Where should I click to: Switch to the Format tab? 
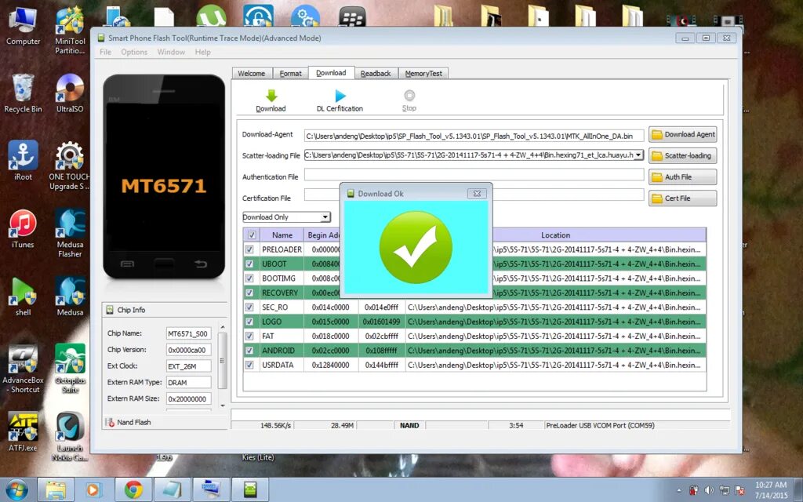tap(290, 73)
